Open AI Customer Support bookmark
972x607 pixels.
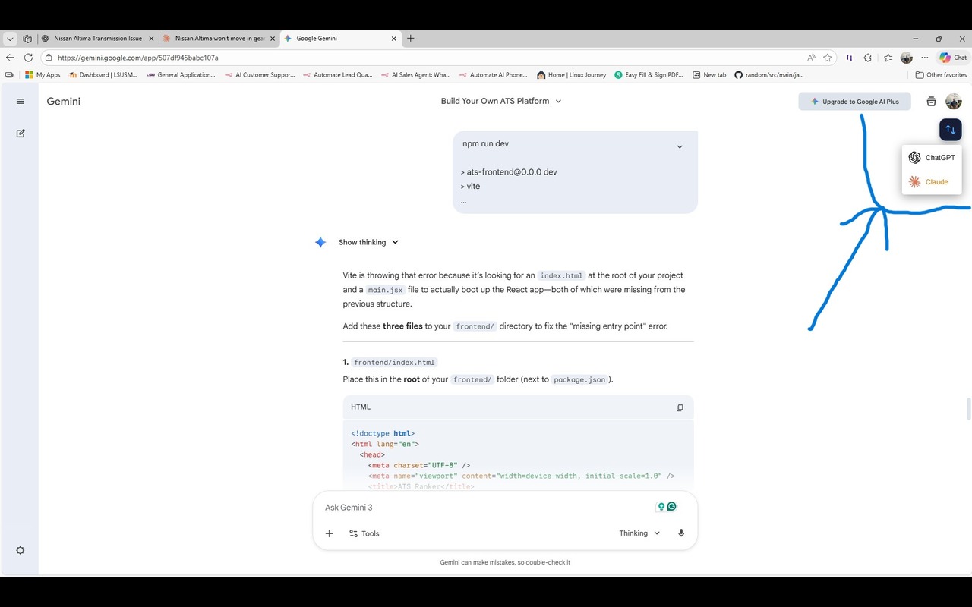259,75
